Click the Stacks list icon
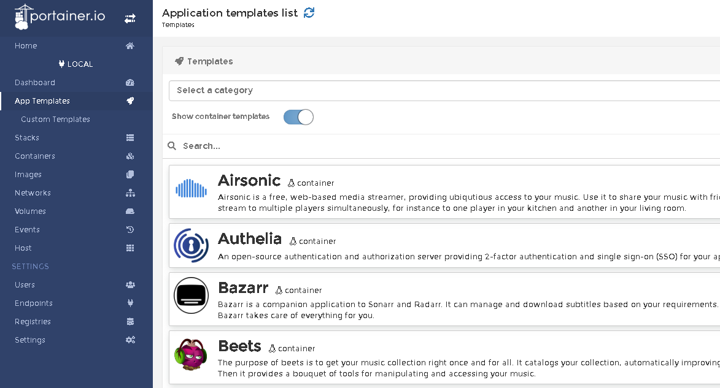Screen dimensions: 720x388 pos(130,138)
